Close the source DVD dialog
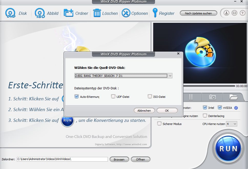 (178, 54)
